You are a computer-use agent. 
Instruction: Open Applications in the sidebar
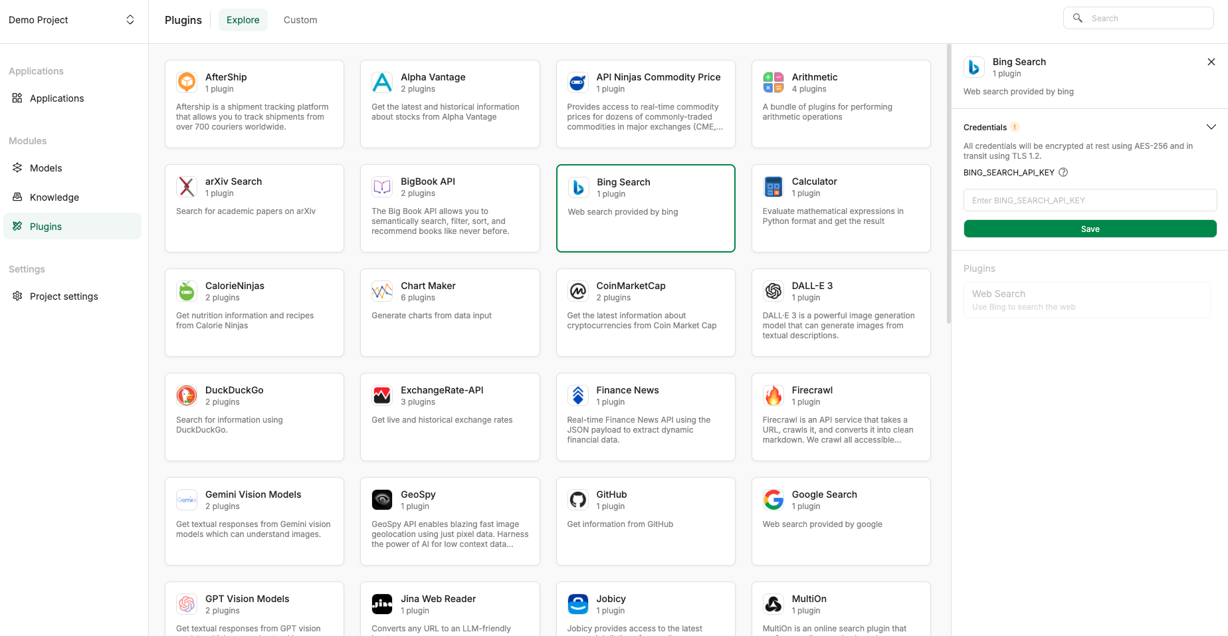pyautogui.click(x=72, y=98)
